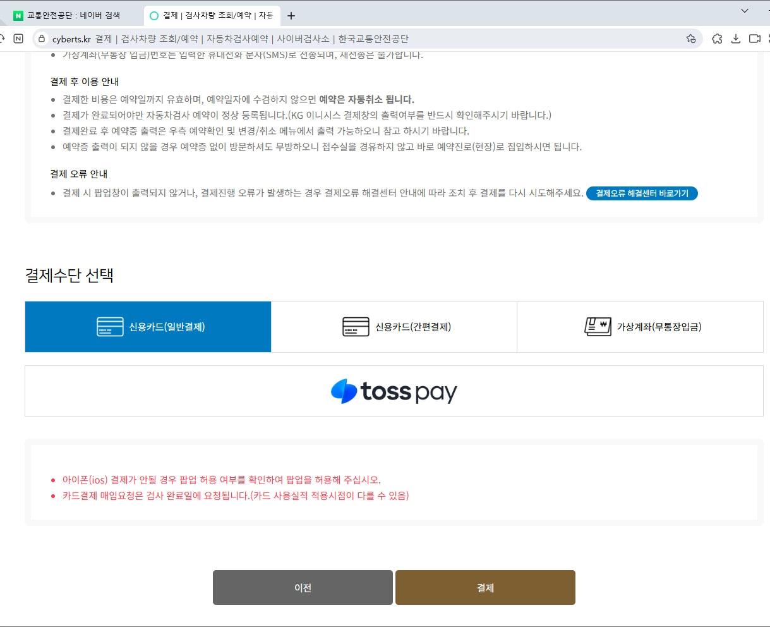Open the 결제오류 해결센터 바로가기 link
Image resolution: width=770 pixels, height=627 pixels.
pyautogui.click(x=642, y=193)
